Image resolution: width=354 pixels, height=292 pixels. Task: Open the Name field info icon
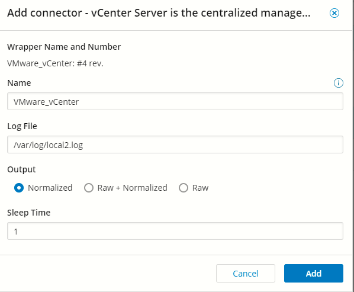(338, 83)
